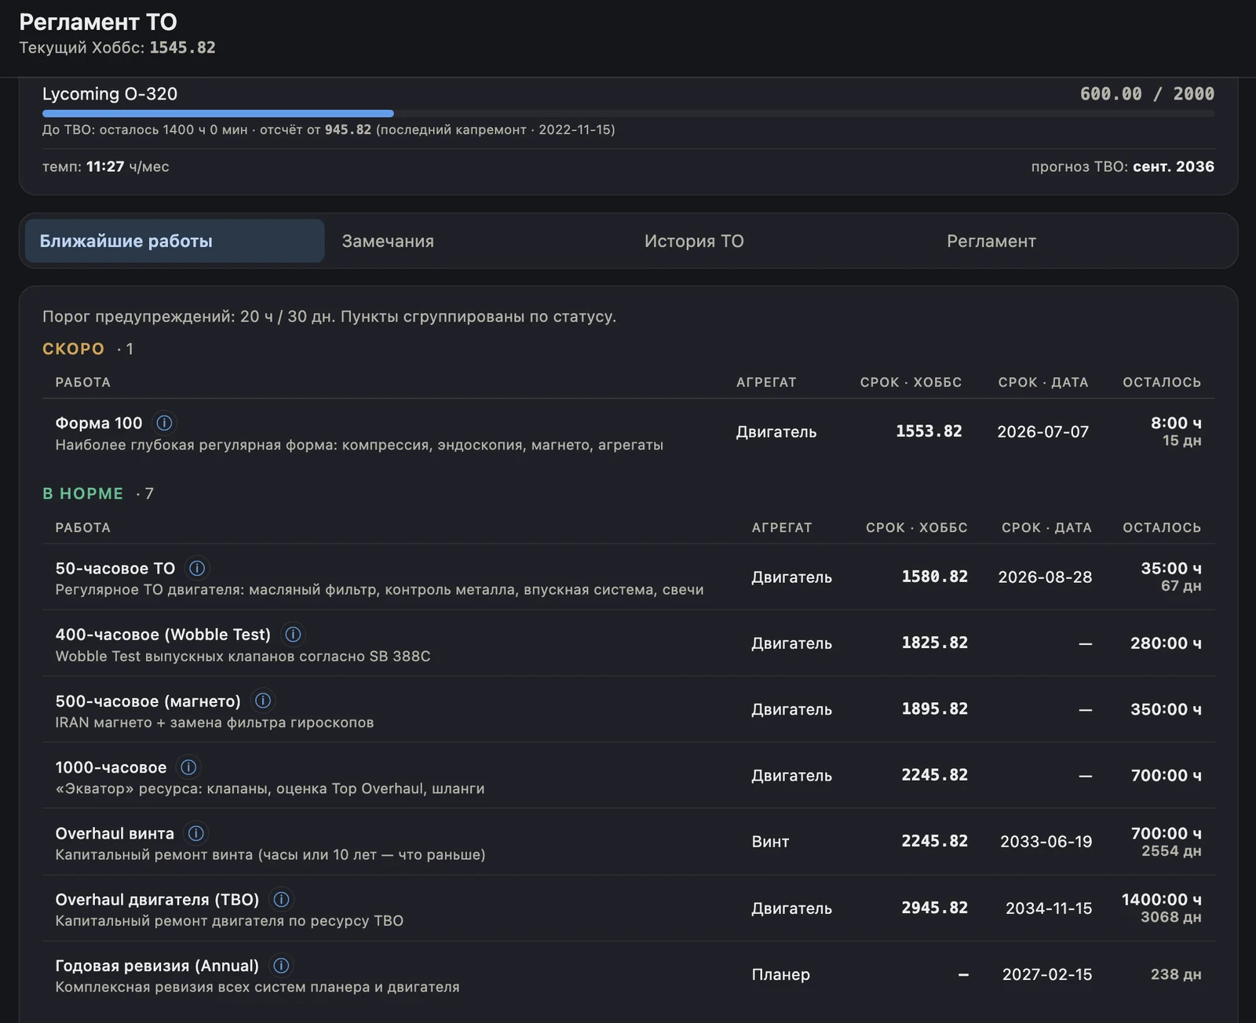
Task: Click the Lycoming O-320 TBO progress bar
Action: tap(628, 114)
